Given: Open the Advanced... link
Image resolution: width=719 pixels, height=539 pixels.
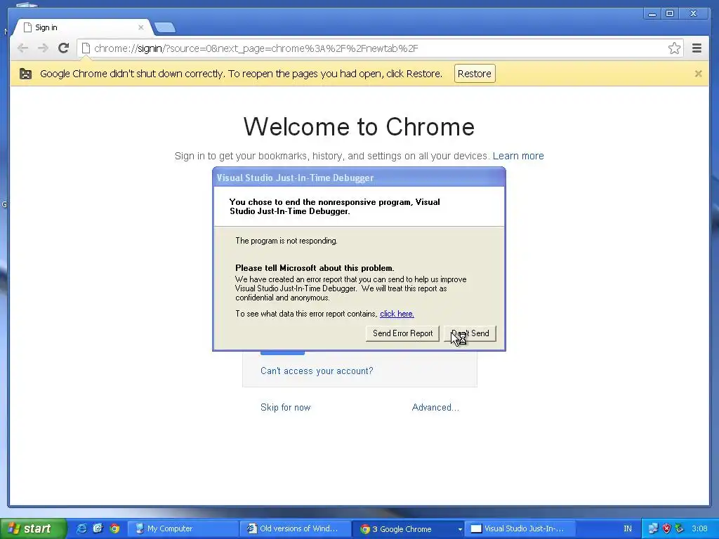Looking at the screenshot, I should pos(435,408).
